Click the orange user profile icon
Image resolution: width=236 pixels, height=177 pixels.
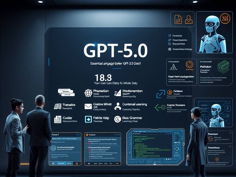pyautogui.click(x=189, y=19)
